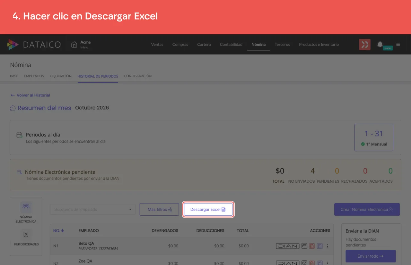Click the Enviar todo button

point(371,256)
